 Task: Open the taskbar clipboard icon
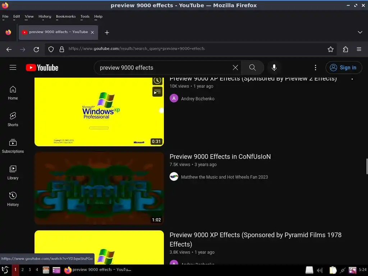(333, 270)
